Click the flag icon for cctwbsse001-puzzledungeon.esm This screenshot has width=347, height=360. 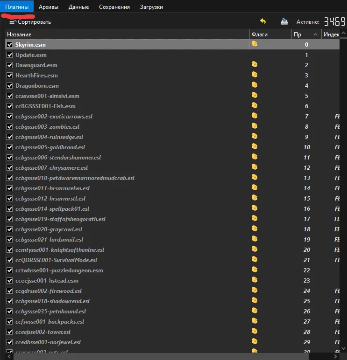pyautogui.click(x=255, y=270)
